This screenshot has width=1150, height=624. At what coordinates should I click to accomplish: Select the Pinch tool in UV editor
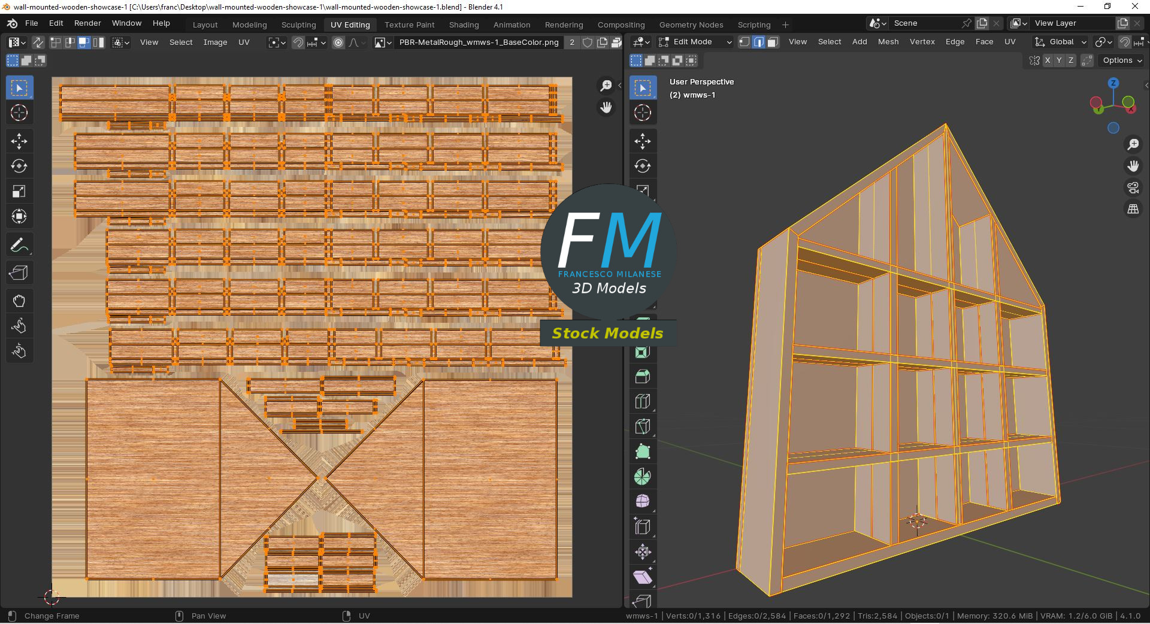[x=19, y=351]
